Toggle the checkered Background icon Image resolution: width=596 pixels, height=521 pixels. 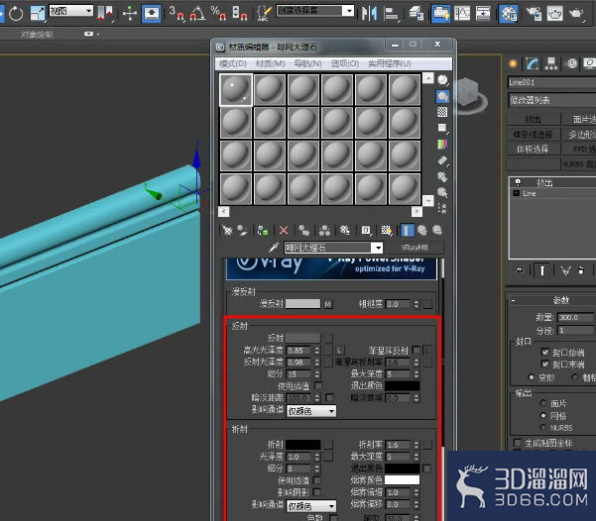pyautogui.click(x=442, y=112)
